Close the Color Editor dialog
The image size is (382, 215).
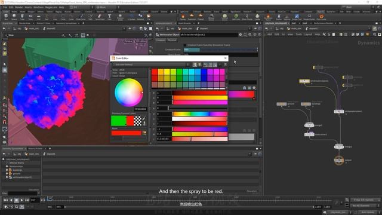[x=226, y=59]
